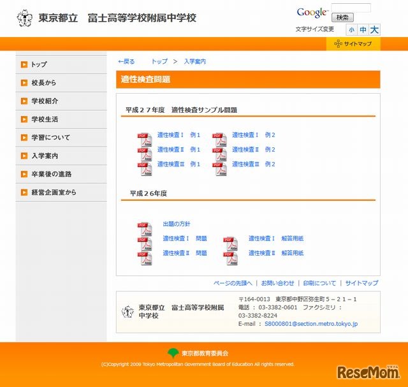Image resolution: width=408 pixels, height=387 pixels.
Task: Click the PDF icon for 適性検査Ⅰ 例1
Action: [x=145, y=140]
